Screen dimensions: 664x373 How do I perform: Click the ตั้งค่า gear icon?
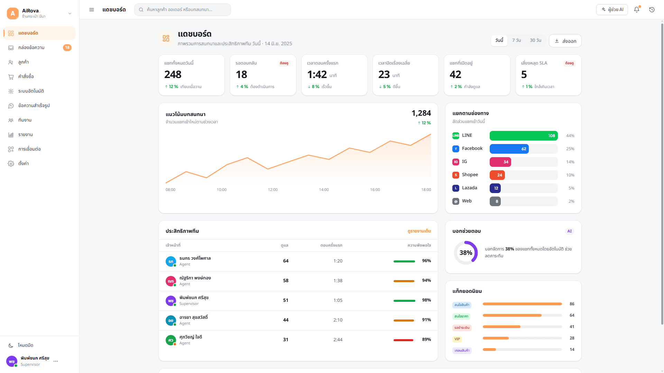tap(11, 164)
